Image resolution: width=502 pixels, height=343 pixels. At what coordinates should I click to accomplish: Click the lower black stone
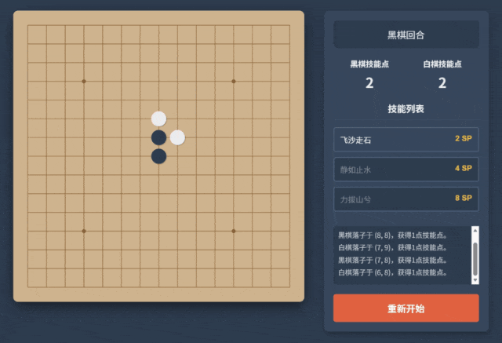pyautogui.click(x=158, y=156)
